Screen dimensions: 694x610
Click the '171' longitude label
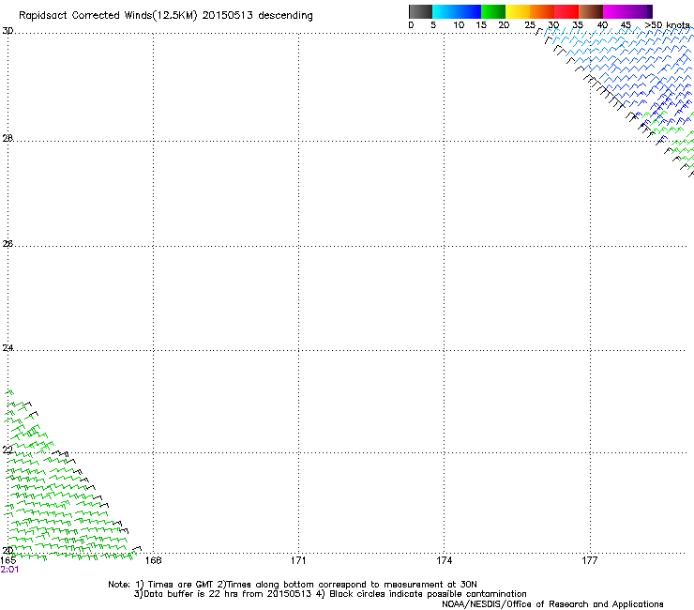tap(298, 560)
